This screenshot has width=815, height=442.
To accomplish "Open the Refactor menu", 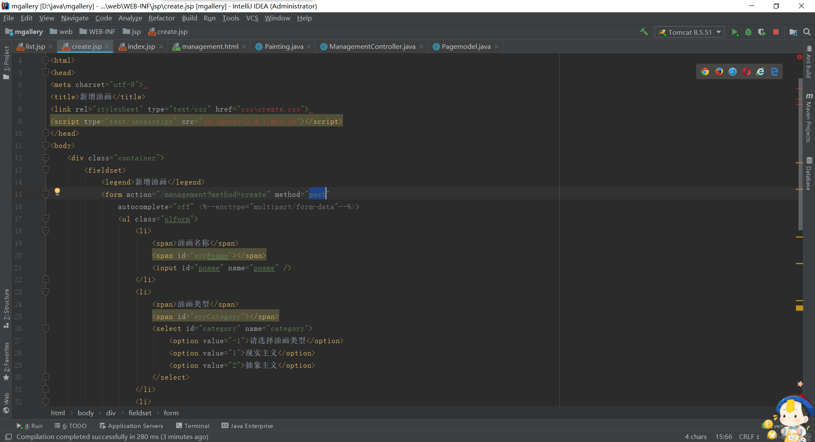I will [161, 18].
